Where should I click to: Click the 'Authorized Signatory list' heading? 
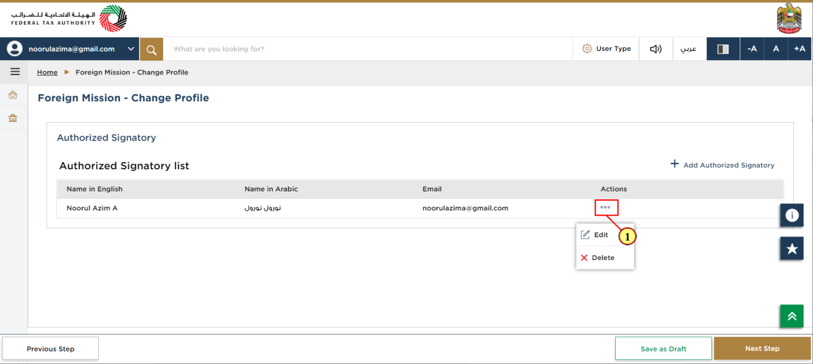tap(124, 165)
